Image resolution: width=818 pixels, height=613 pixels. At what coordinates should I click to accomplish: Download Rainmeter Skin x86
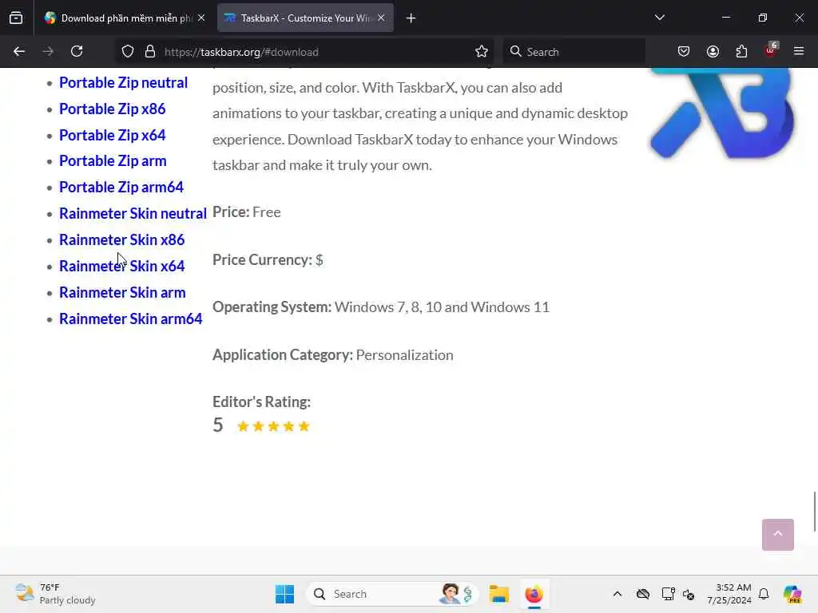coord(121,239)
